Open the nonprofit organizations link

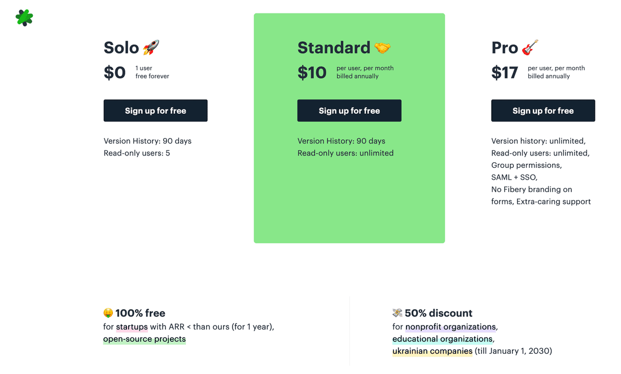click(451, 327)
